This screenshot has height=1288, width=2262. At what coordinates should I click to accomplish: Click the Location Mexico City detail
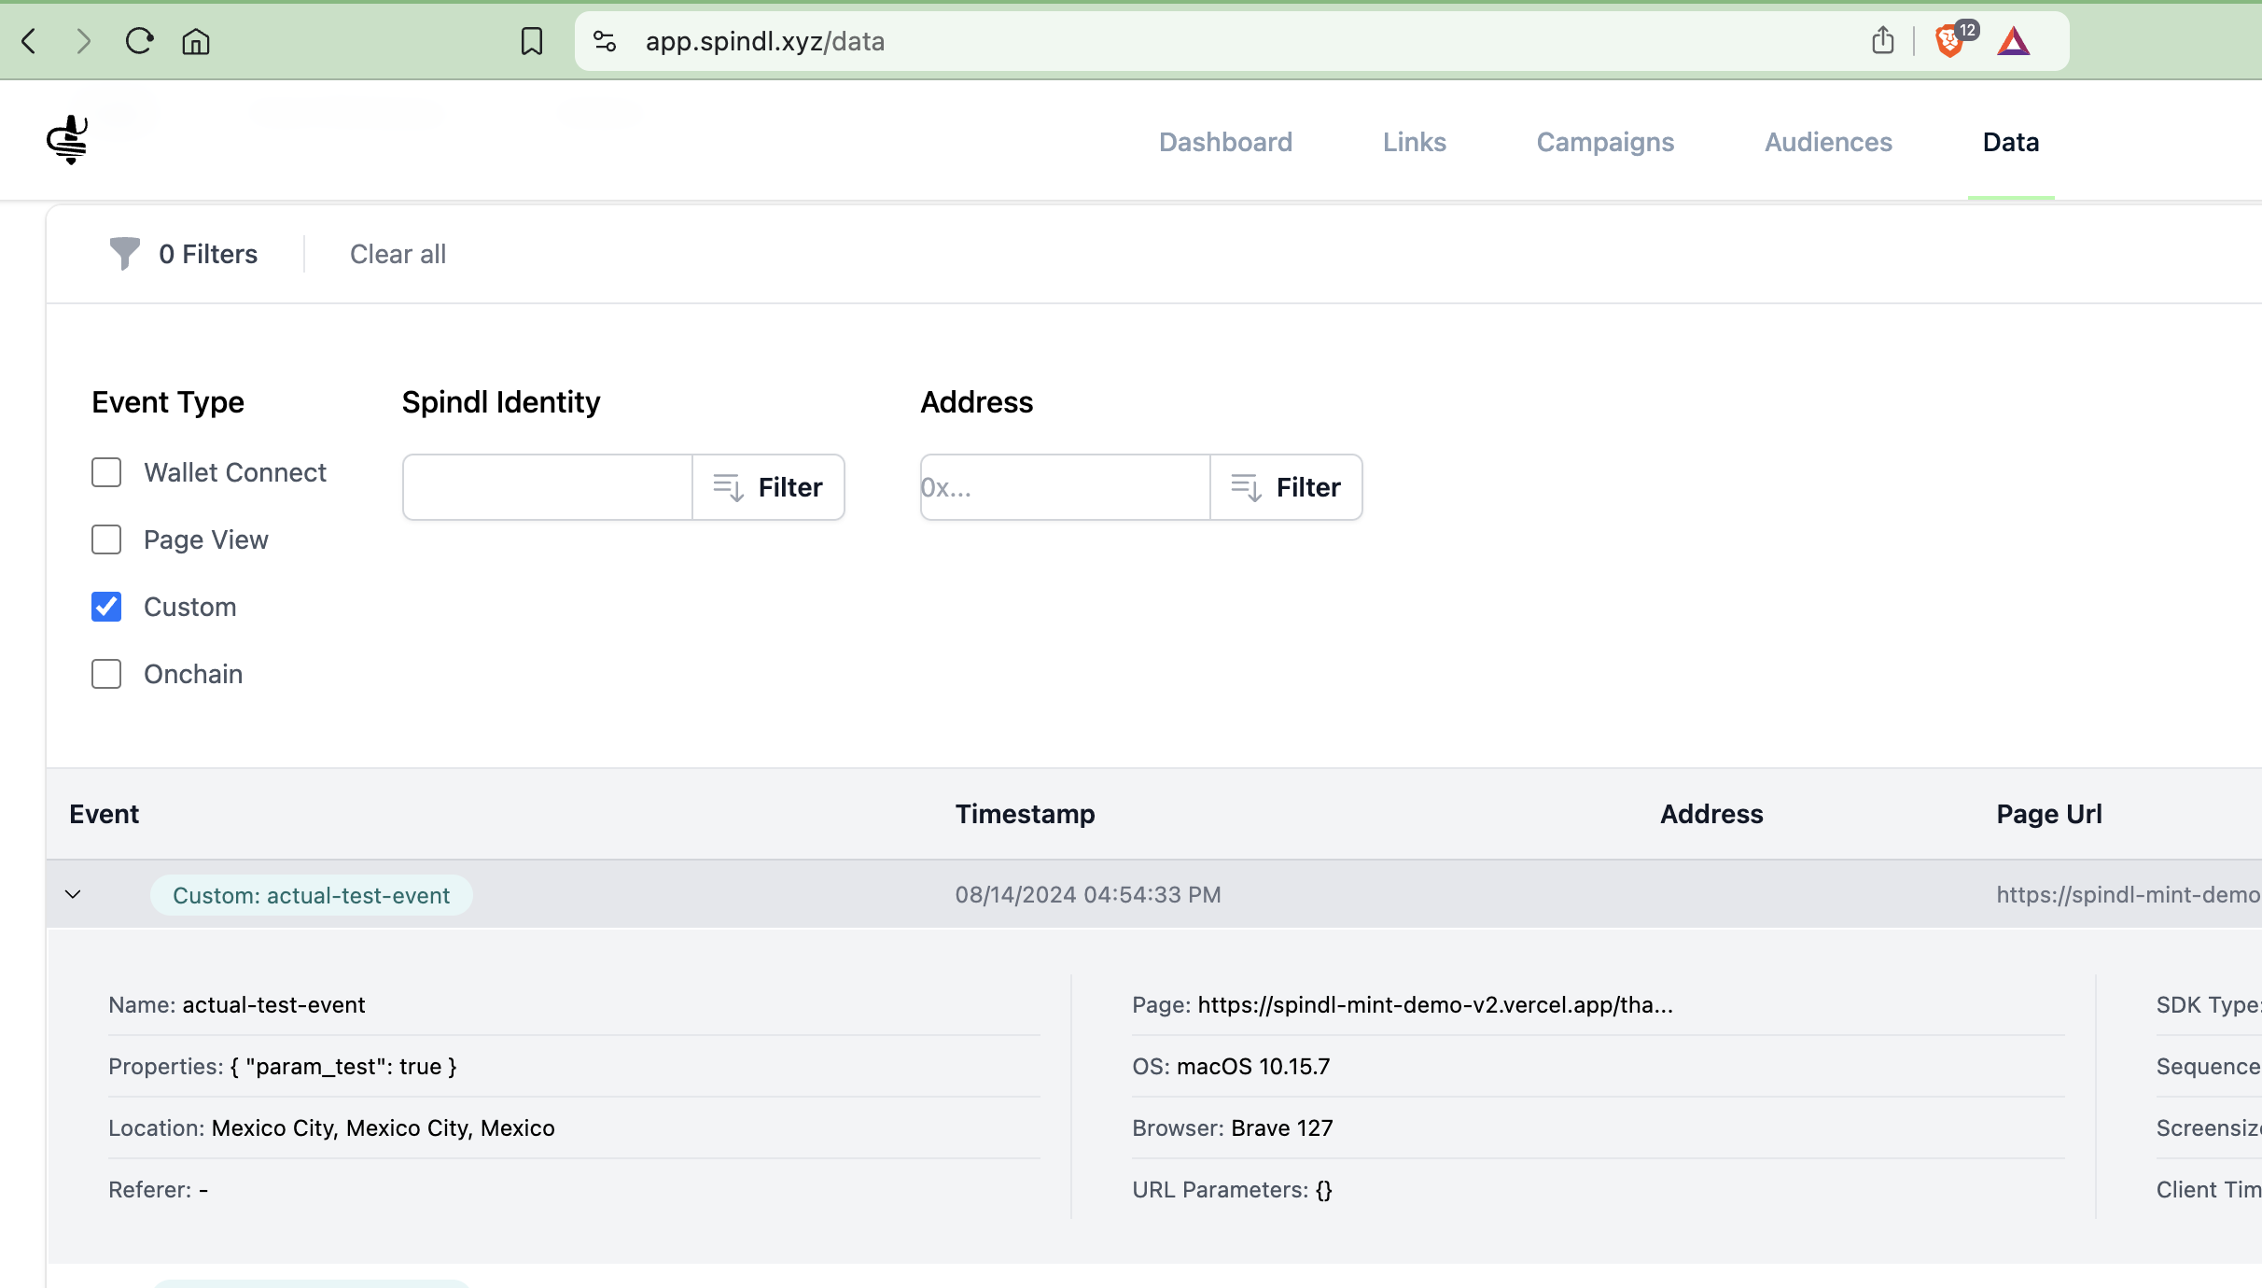[x=331, y=1127]
